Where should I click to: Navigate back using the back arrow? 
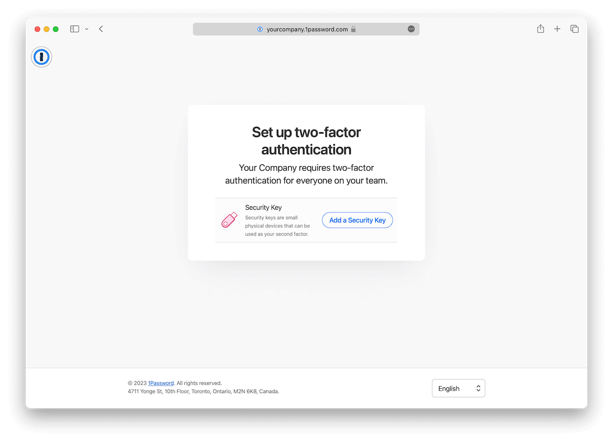pyautogui.click(x=101, y=29)
